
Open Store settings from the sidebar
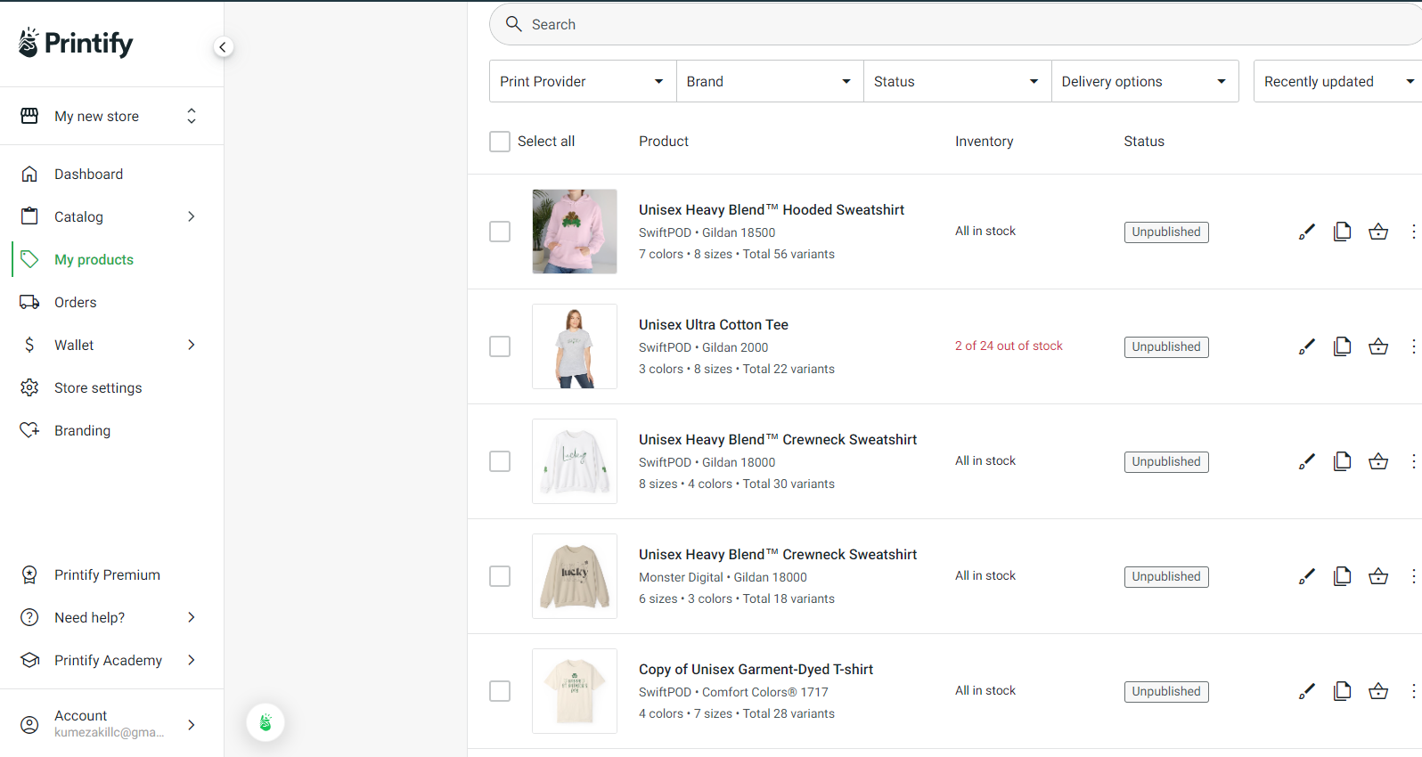click(98, 388)
